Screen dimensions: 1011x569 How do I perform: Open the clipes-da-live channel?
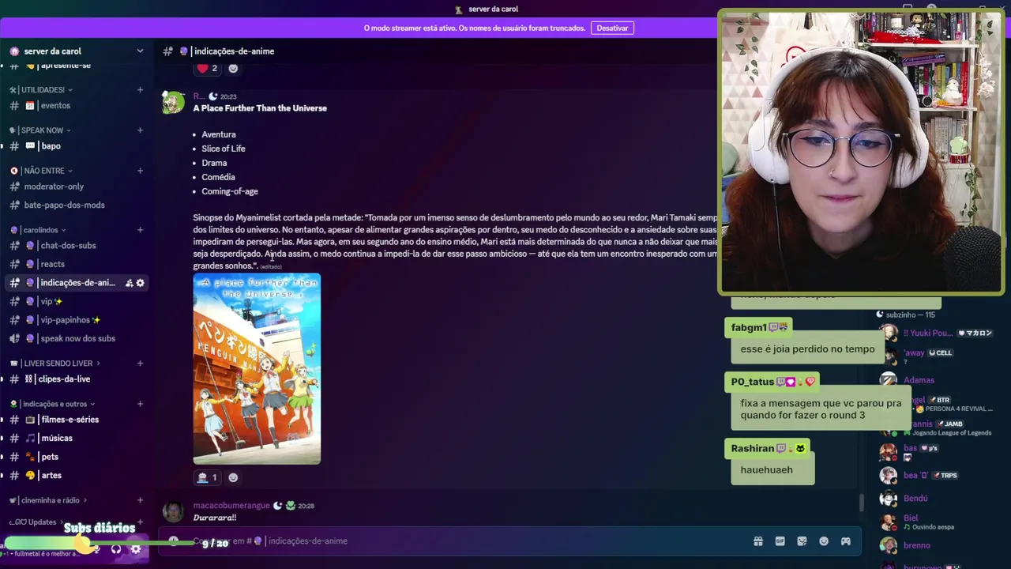[76, 379]
